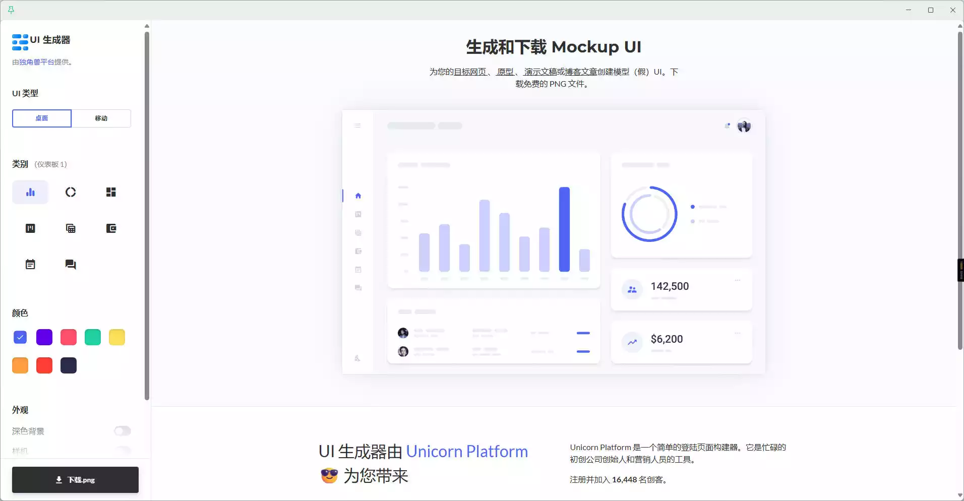Screen dimensions: 964x501
Task: Click the download arrow icon on 下载.png button
Action: pyautogui.click(x=59, y=480)
